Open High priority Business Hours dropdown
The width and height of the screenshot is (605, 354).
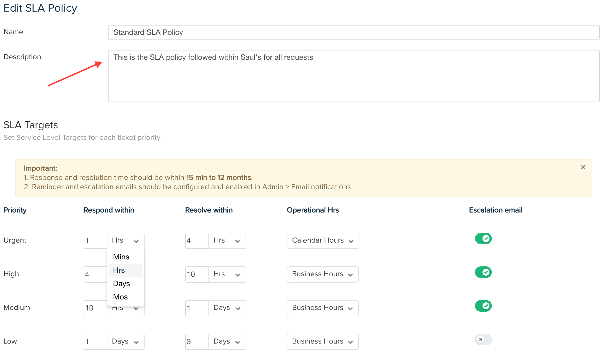323,274
